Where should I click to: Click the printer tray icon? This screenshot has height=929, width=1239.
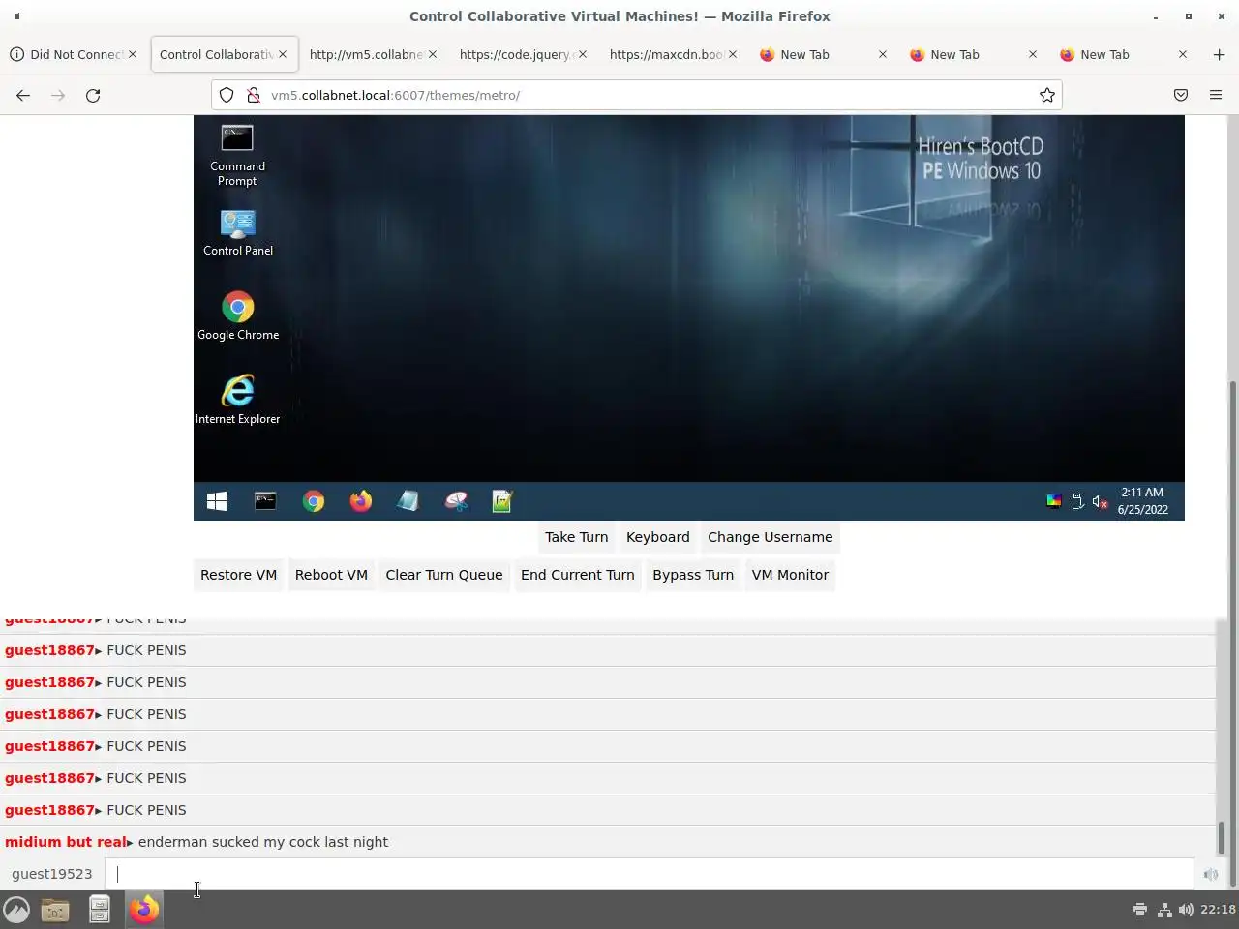1140,910
